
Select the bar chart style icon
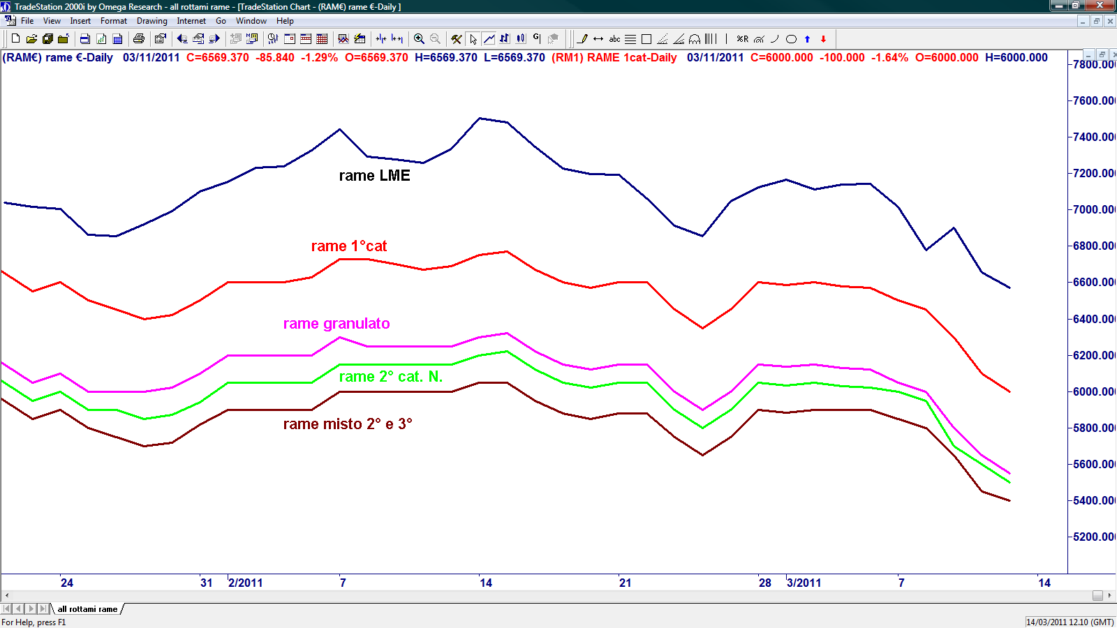pos(505,39)
